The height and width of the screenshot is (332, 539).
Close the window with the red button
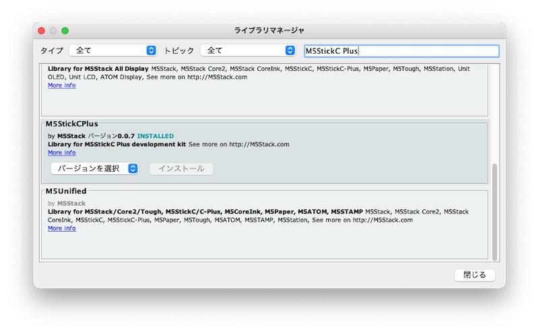(x=41, y=30)
